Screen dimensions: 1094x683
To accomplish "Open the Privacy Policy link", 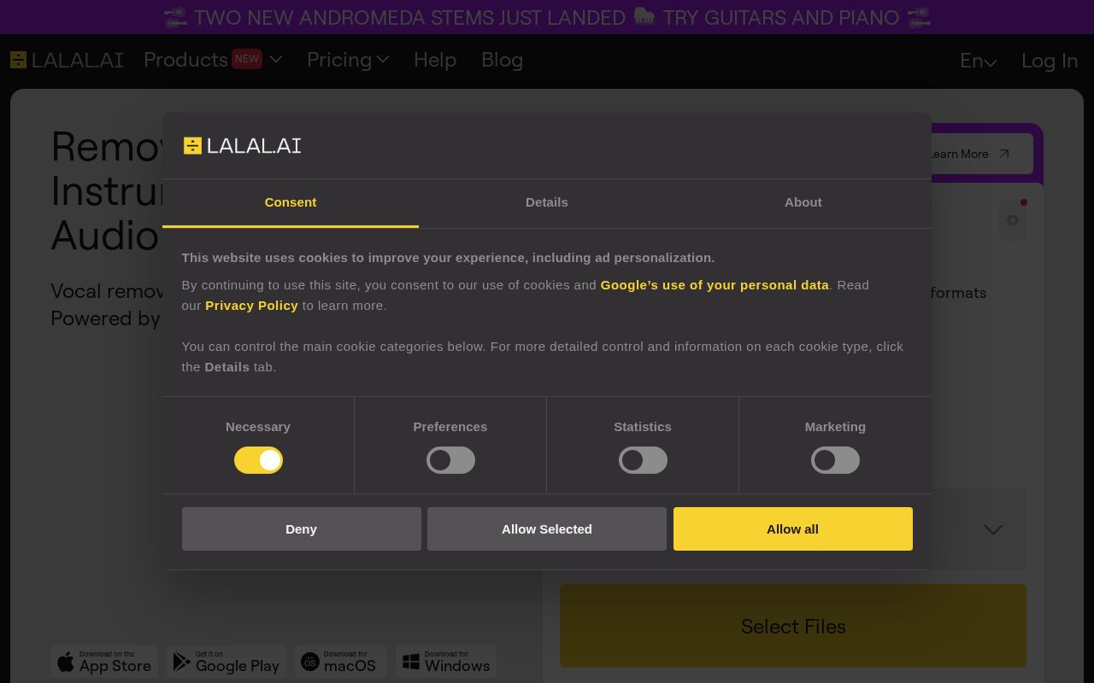I will coord(251,306).
